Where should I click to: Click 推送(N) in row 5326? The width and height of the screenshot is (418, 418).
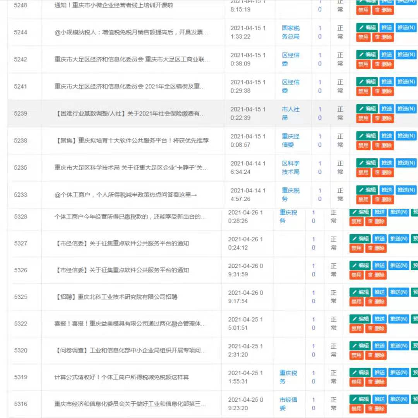[399, 265]
